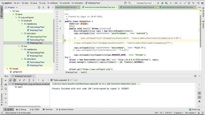This screenshot has width=205, height=115.
Task: Go to previous failed test arrow
Action: (x=39, y=80)
